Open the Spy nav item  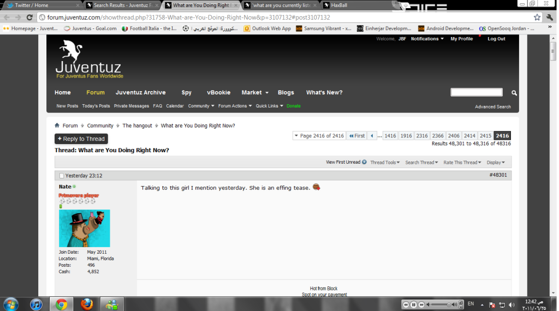tap(187, 93)
